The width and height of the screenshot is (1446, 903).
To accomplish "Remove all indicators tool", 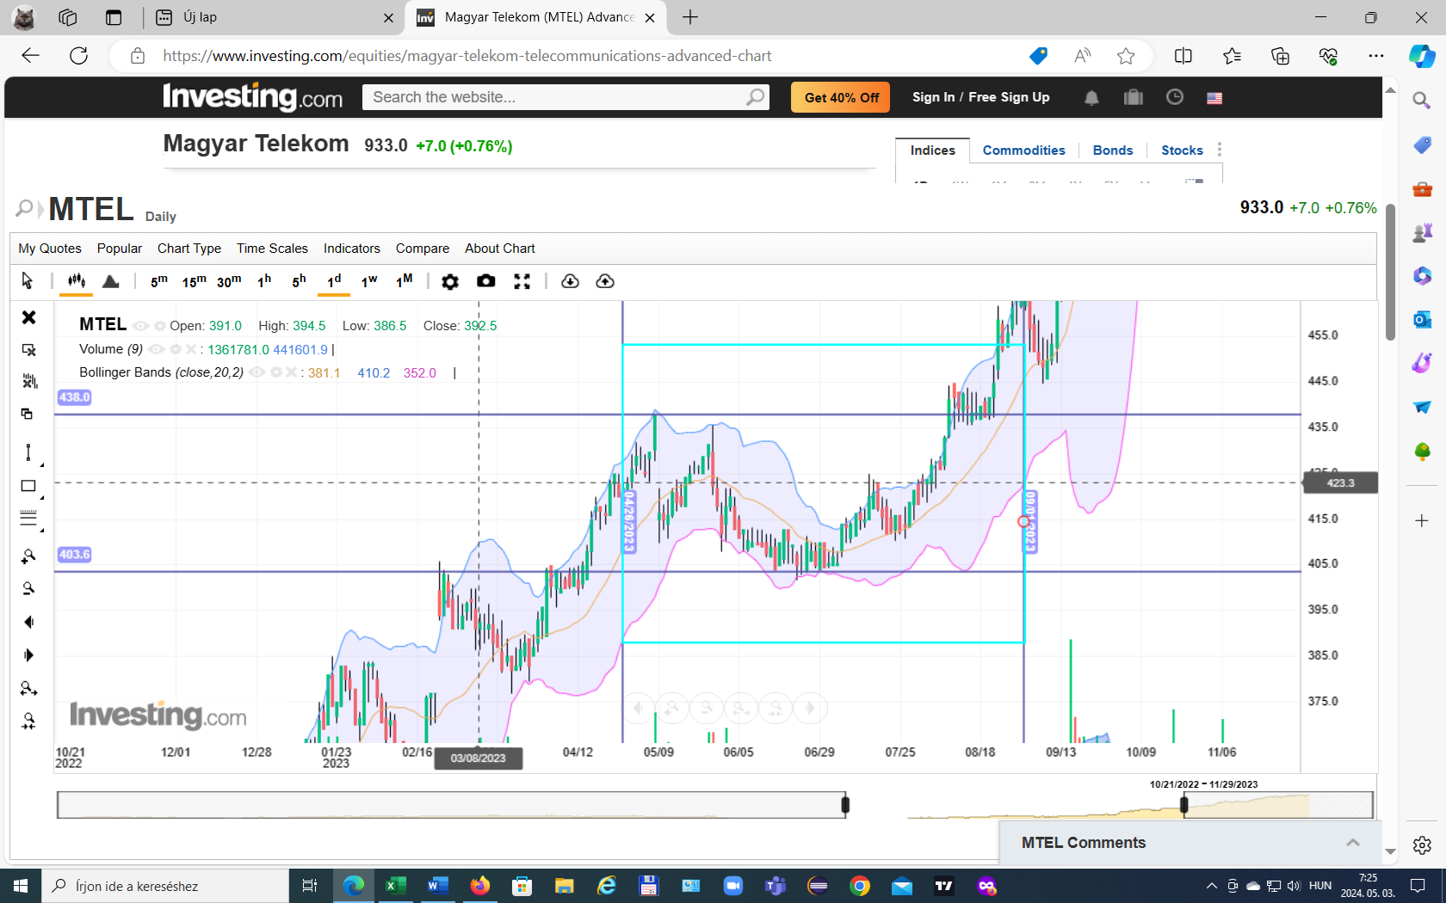I will [x=28, y=381].
